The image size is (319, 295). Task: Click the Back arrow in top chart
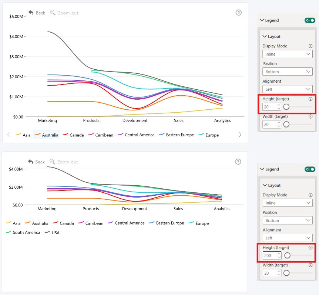pyautogui.click(x=31, y=13)
